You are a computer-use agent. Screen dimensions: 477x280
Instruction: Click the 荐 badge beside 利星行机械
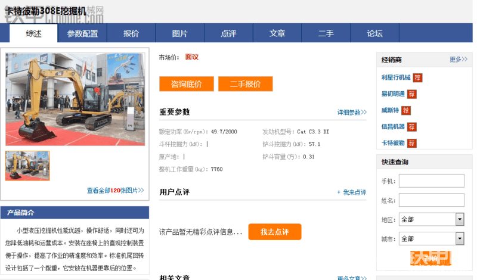pos(417,78)
